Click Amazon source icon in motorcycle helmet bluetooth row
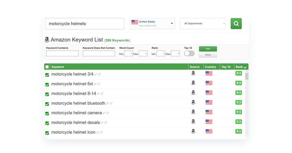This screenshot has width=292, height=153. 193,102
